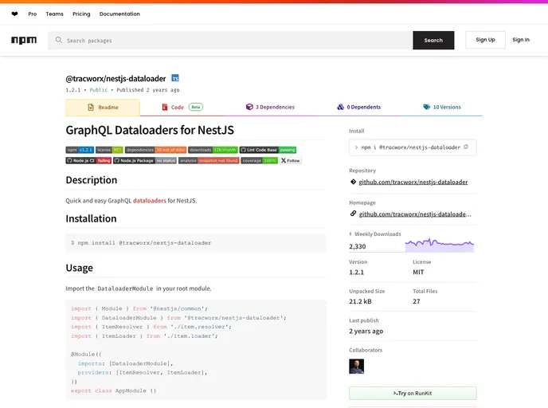This screenshot has height=408, width=548.
Task: Open the 10 Versions tab
Action: [x=442, y=107]
